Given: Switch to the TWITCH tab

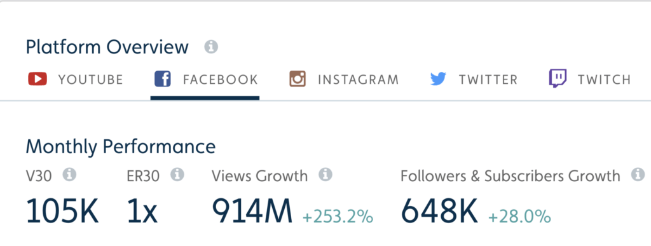Looking at the screenshot, I should click(604, 79).
